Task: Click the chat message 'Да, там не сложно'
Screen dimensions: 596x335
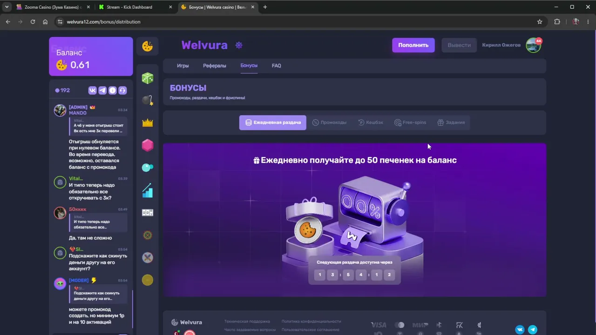Action: 90,238
